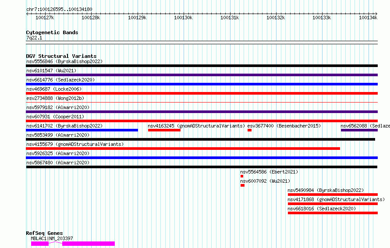
Task: Click the chr7:100126595..100134180 coordinate text
Action: pos(59,9)
